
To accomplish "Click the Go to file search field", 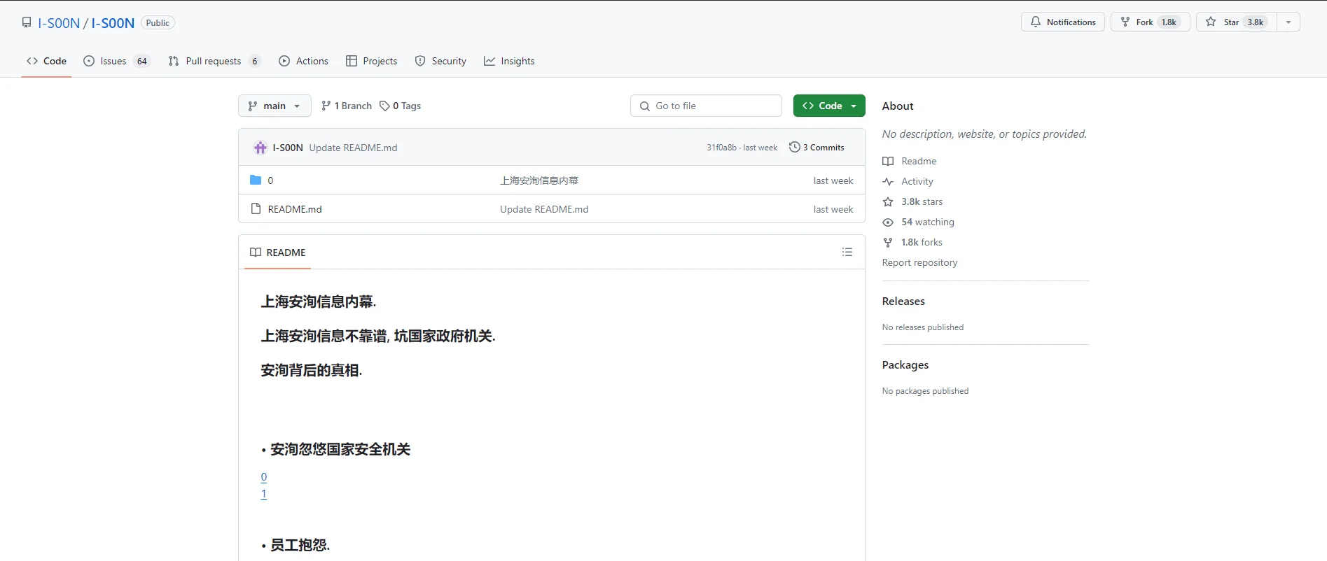I will 706,106.
